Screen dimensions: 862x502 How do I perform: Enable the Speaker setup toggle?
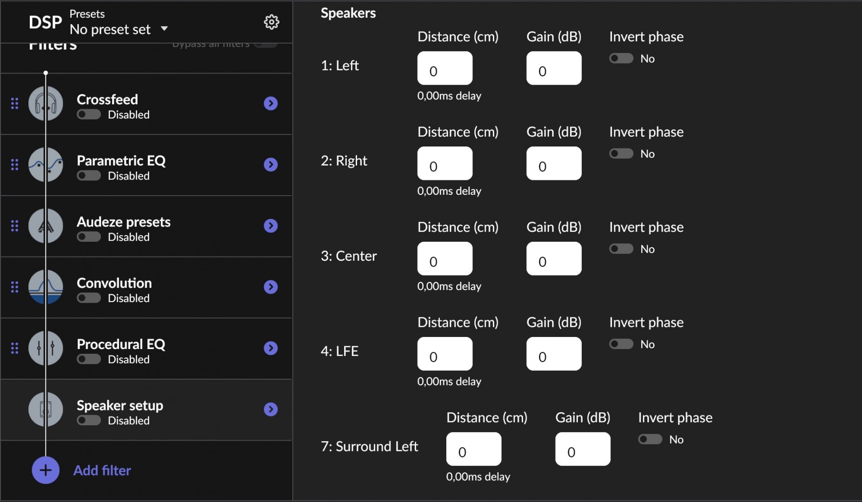tap(89, 420)
